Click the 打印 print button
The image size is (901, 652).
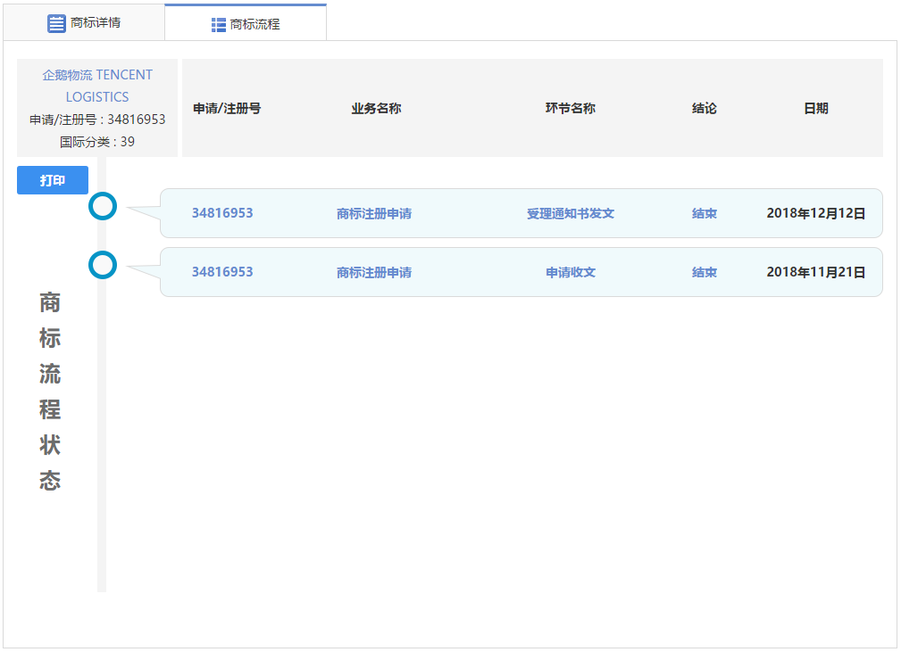tap(53, 180)
